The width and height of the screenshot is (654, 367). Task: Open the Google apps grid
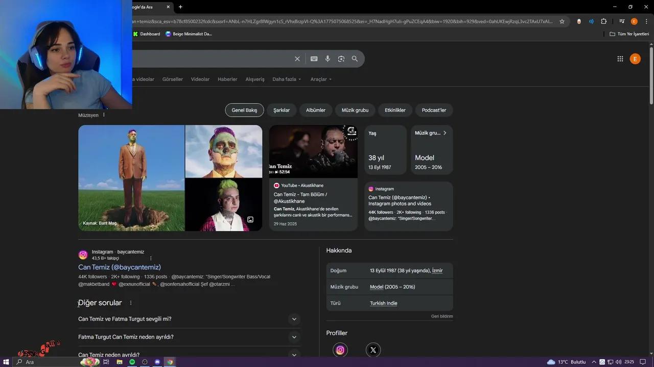(x=620, y=59)
